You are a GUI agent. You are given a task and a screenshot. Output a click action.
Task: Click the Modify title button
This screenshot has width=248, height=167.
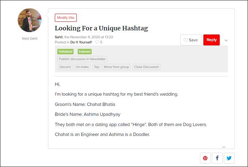click(x=66, y=18)
